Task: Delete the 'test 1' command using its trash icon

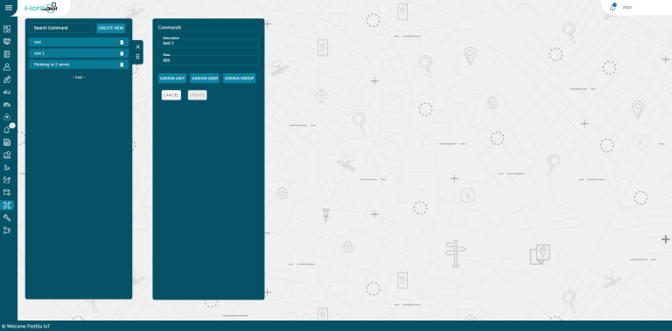Action: tap(122, 53)
